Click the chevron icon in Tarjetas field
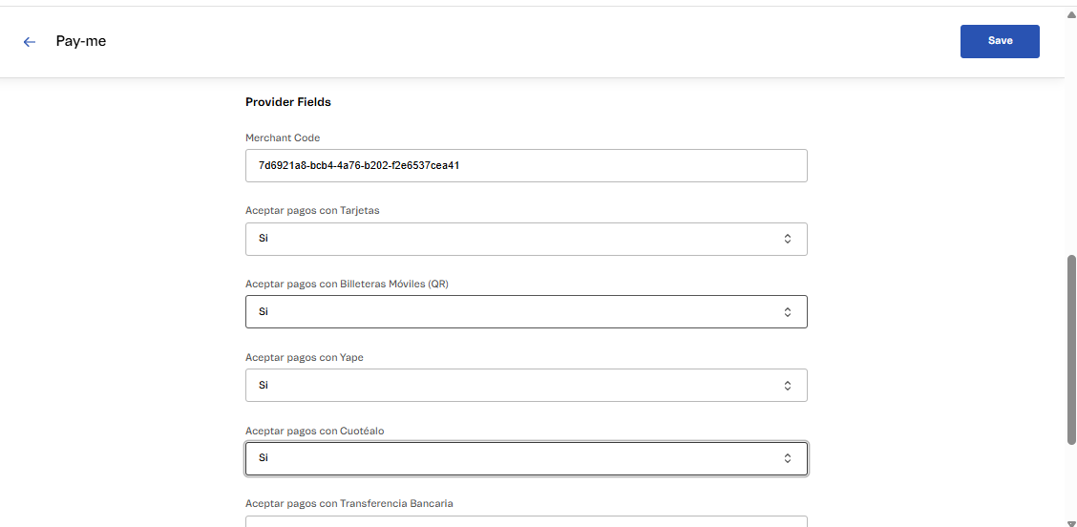Image resolution: width=1077 pixels, height=527 pixels. coord(787,239)
